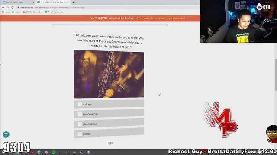Open a new browser tab with the plus icon
The image size is (277, 155).
(x=73, y=3)
